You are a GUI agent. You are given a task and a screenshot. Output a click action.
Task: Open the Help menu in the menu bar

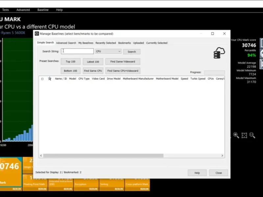point(60,10)
